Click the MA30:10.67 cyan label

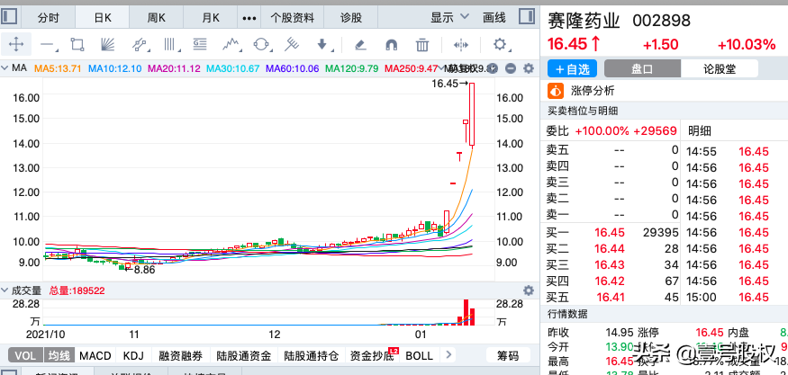233,68
